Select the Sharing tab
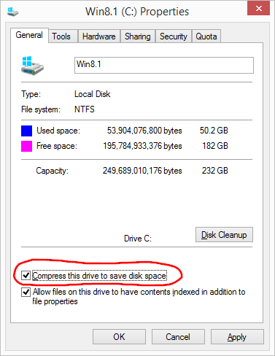 138,36
